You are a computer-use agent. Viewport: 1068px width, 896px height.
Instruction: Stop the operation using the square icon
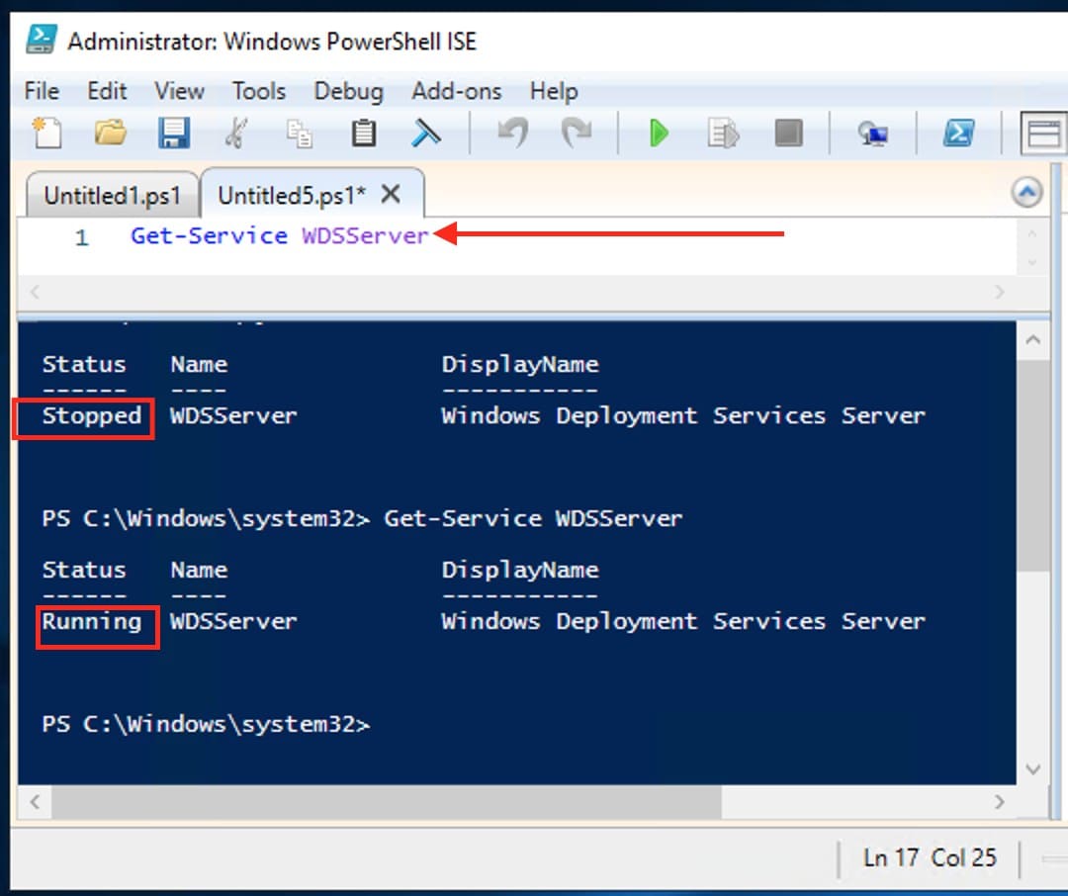(788, 133)
